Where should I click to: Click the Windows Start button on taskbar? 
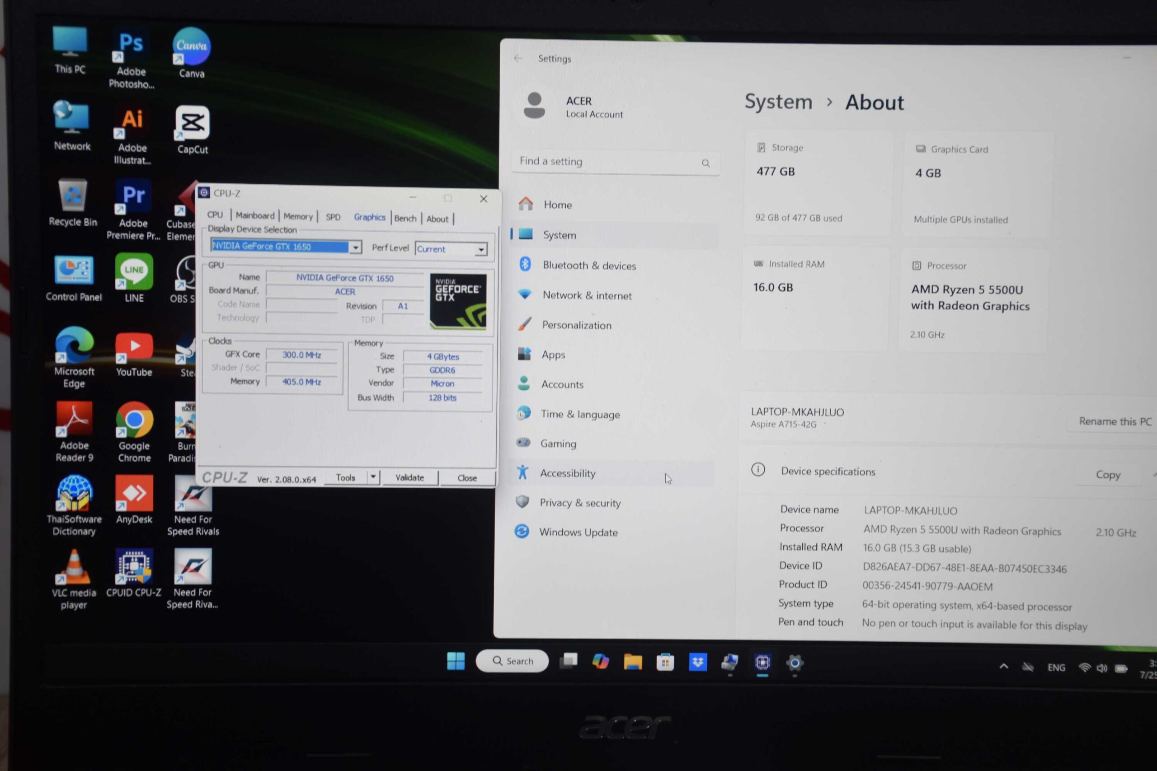[x=456, y=661]
